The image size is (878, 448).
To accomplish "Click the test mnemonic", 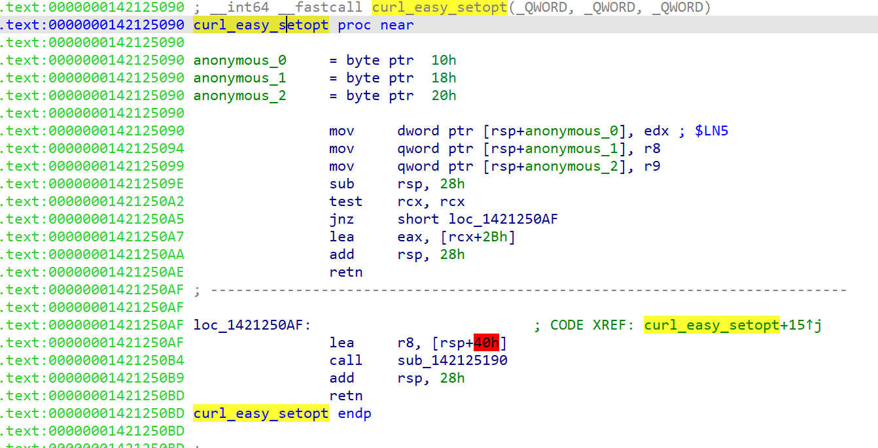I will coord(346,201).
